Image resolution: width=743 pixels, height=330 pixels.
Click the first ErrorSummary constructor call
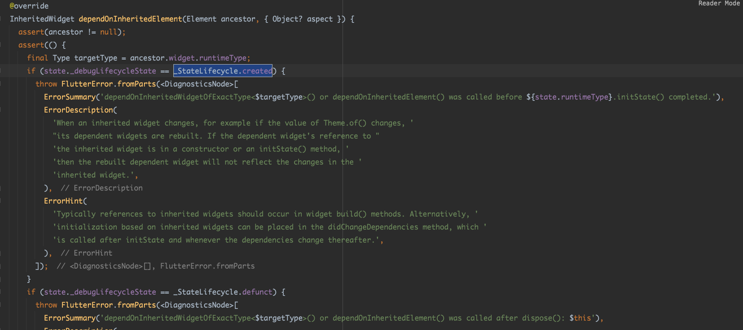[x=70, y=97]
